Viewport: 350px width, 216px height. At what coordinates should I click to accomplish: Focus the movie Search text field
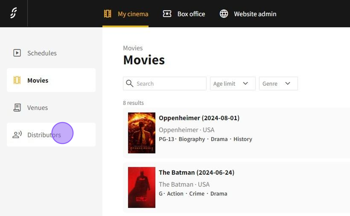(x=169, y=84)
